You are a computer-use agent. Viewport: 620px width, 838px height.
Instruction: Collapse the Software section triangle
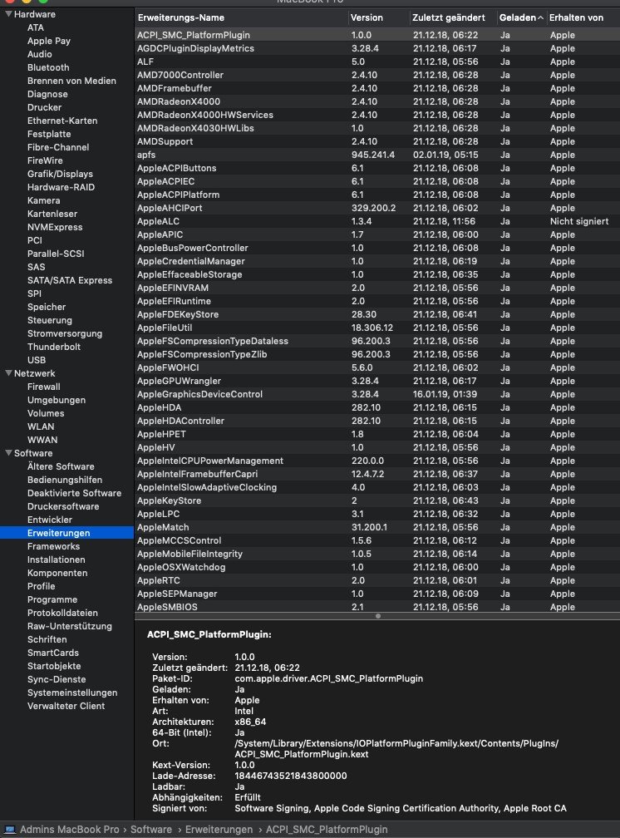point(7,453)
